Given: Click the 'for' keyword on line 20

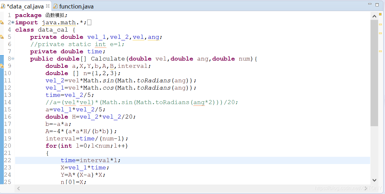Looking at the screenshot, I should click(51, 146).
